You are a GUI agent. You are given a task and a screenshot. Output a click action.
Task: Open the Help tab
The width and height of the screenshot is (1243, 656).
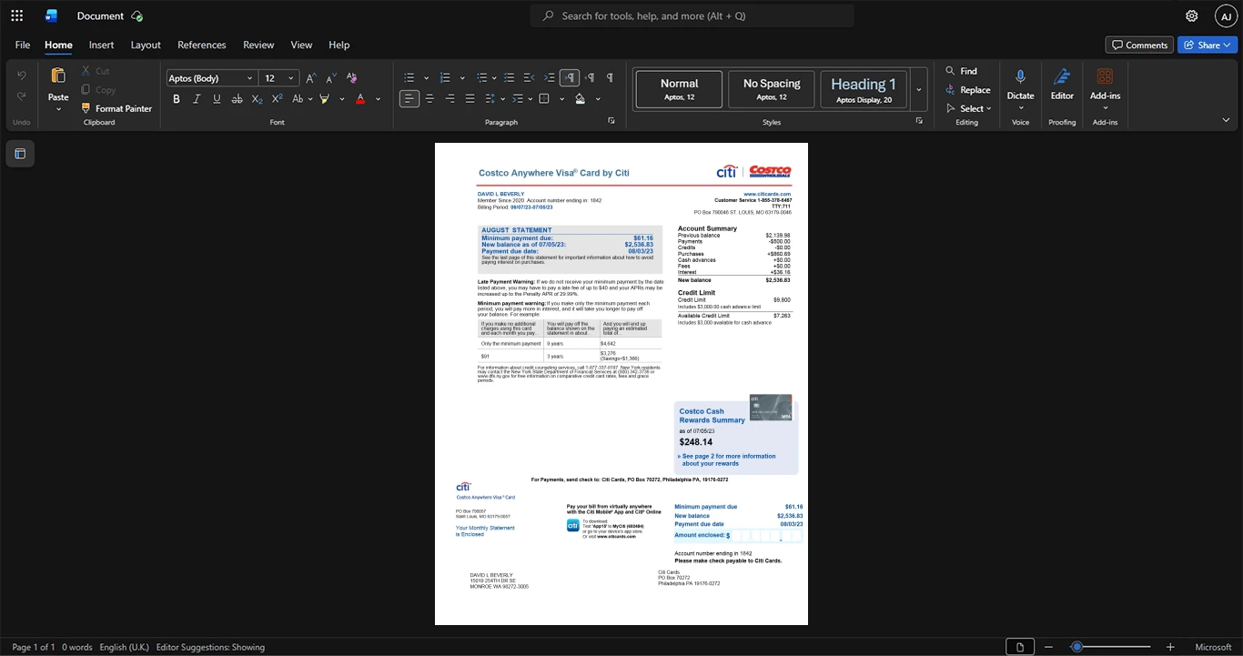(x=339, y=45)
